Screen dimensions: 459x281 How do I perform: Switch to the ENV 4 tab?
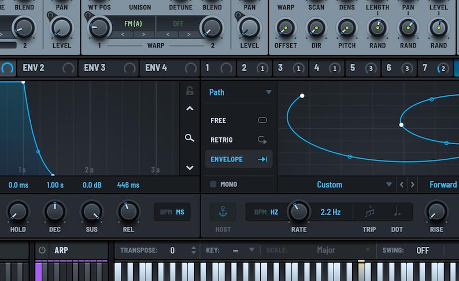pos(169,68)
